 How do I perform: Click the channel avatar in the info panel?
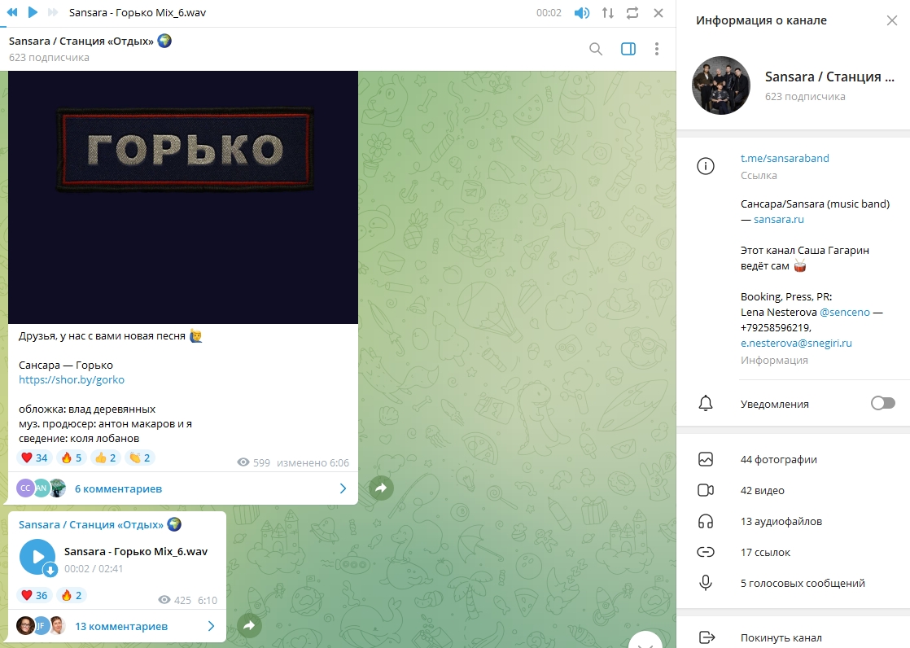coord(720,85)
